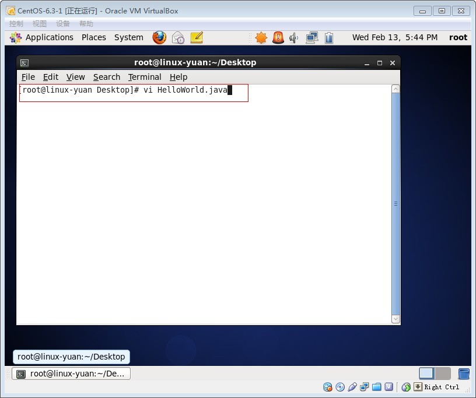The image size is (476, 398).
Task: Open the Terminal menu in menubar
Action: point(145,77)
